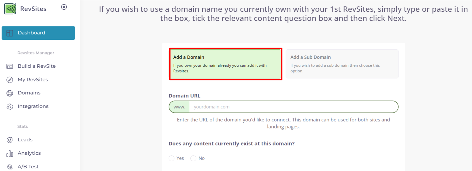The image size is (472, 171).
Task: Open Dashboard from the sidebar
Action: [31, 33]
